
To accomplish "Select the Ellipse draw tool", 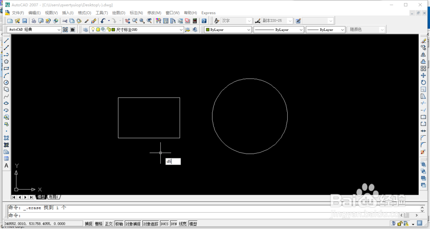I will click(6, 103).
